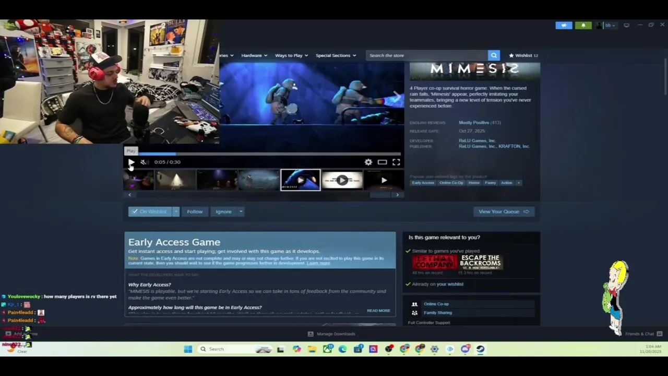Open Microsoft Store from taskbar
Screen dimensions: 668x376
357,349
